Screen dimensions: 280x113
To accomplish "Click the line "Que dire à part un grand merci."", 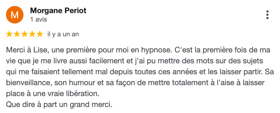I will point(59,104).
